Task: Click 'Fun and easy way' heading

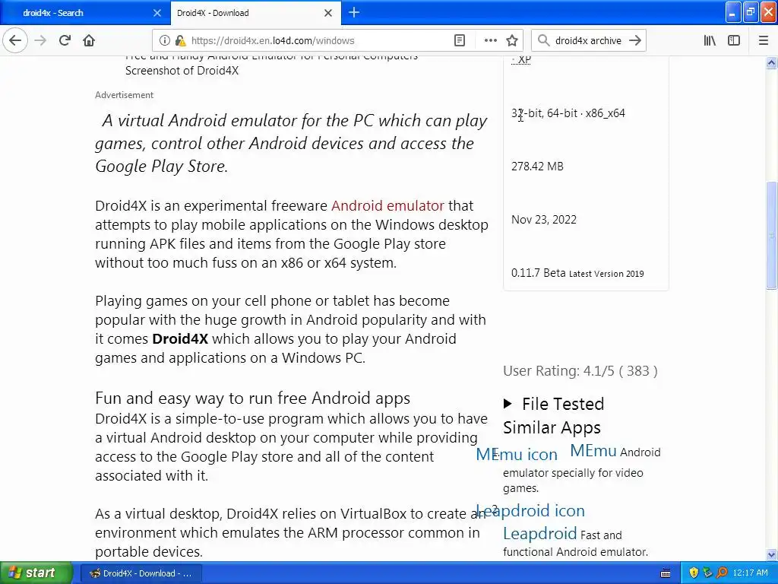Action: (x=252, y=398)
